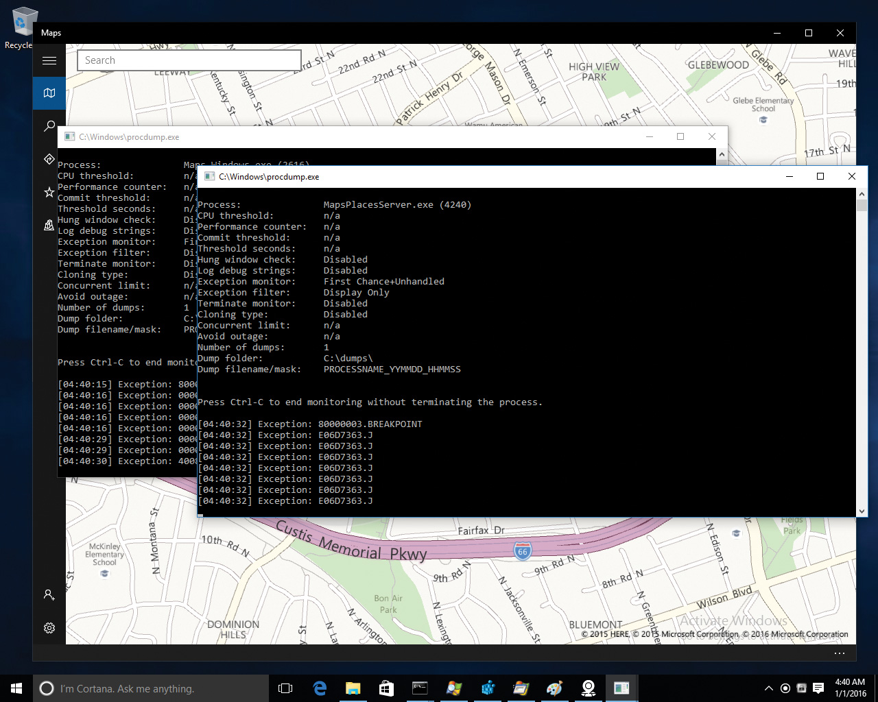Click the HIGH VIEW PARK label
This screenshot has height=702, width=878.
click(594, 71)
